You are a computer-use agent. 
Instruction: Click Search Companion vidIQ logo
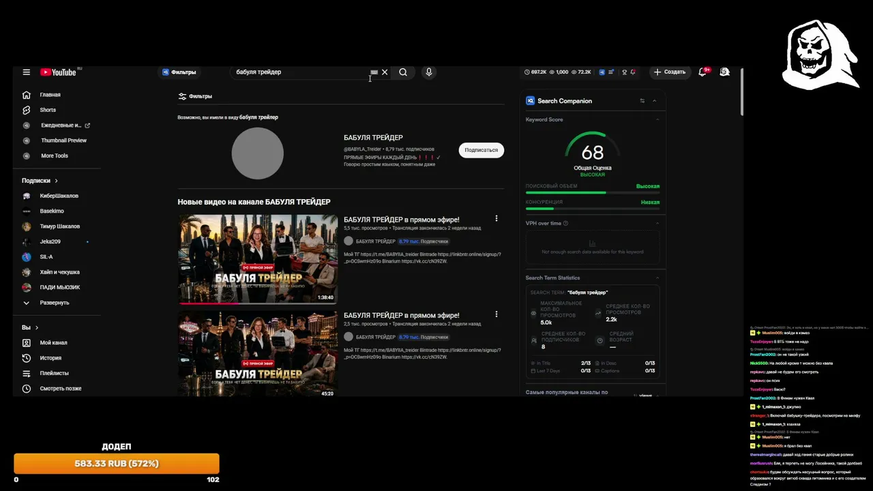530,101
